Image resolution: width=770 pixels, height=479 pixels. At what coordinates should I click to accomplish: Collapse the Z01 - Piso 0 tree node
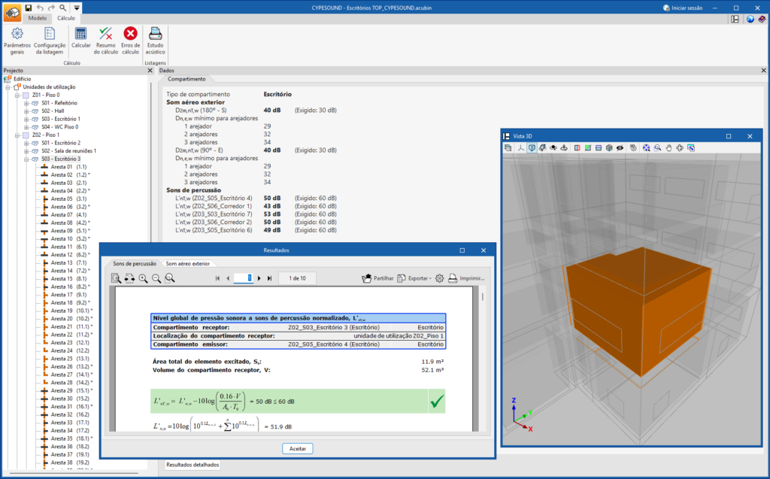17,95
